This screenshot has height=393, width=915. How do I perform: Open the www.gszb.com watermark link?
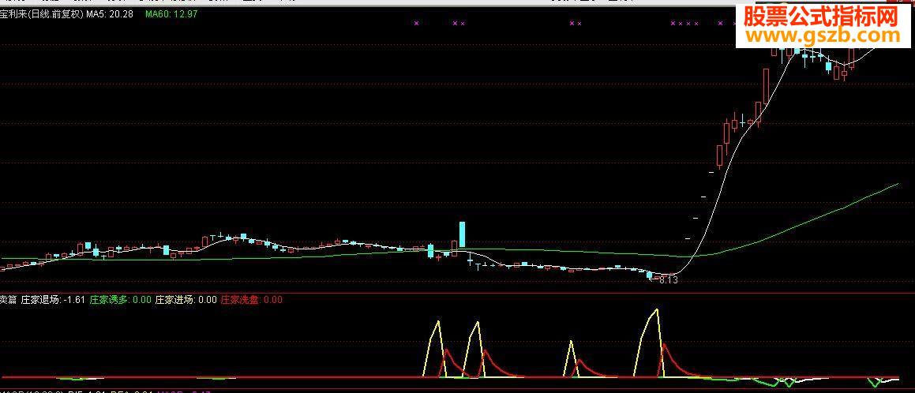coord(824,36)
